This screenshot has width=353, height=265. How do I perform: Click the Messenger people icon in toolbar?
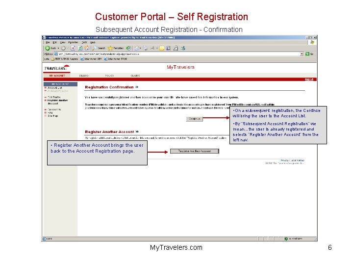point(176,48)
